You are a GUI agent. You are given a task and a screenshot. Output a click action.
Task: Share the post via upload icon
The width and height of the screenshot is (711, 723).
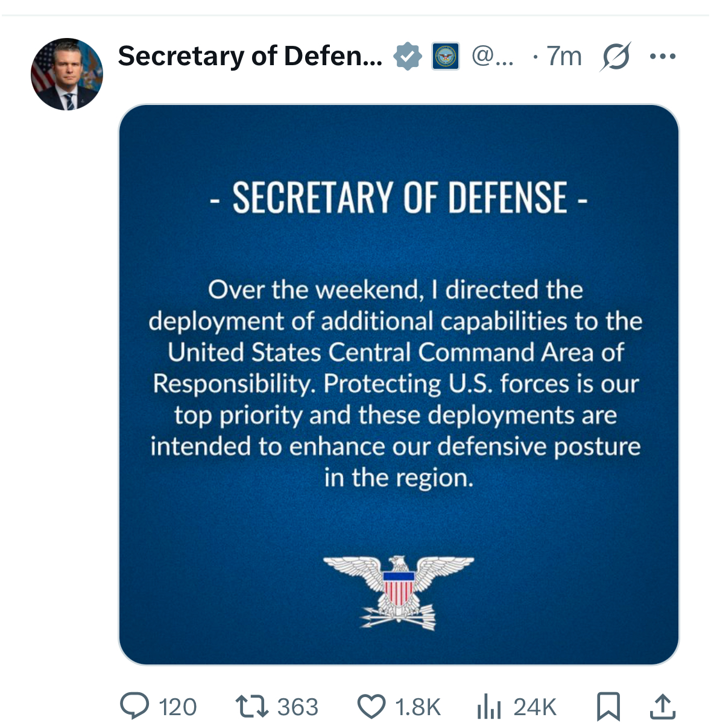coord(663,706)
